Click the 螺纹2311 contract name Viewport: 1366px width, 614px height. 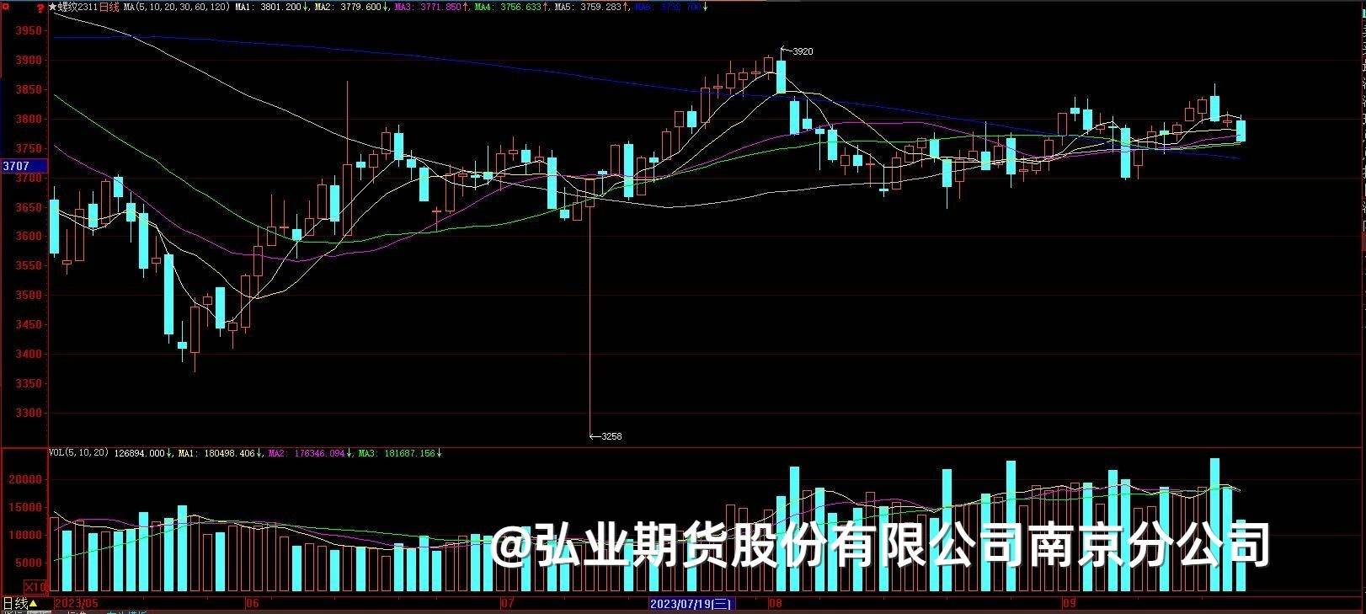[77, 7]
